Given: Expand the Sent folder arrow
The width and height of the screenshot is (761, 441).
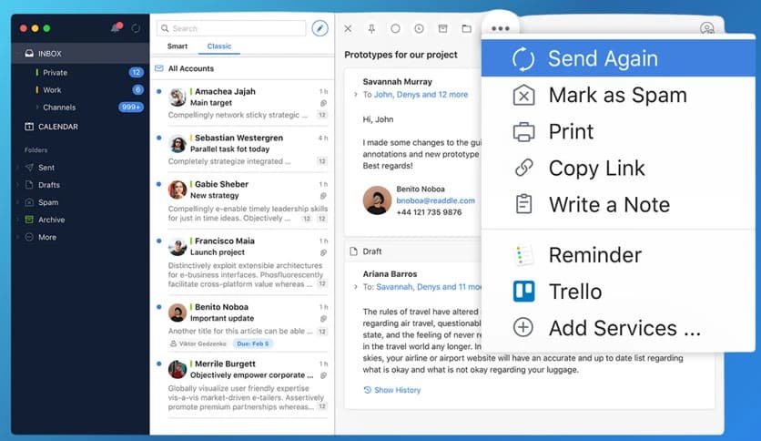Looking at the screenshot, I should (x=18, y=168).
